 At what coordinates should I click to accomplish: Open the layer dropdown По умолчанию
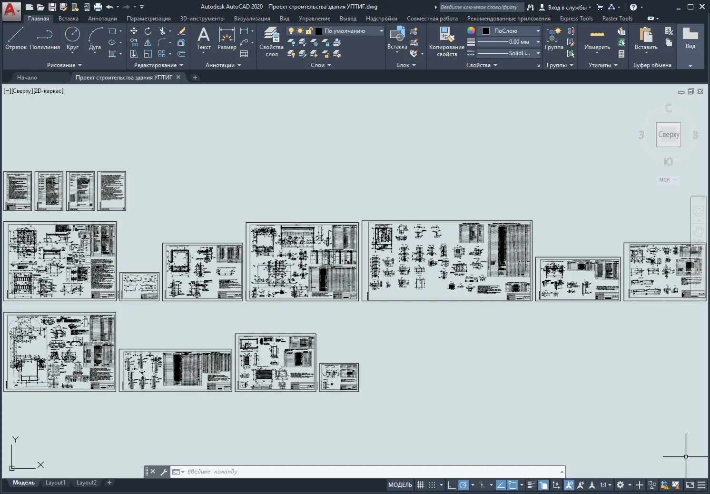tap(335, 31)
